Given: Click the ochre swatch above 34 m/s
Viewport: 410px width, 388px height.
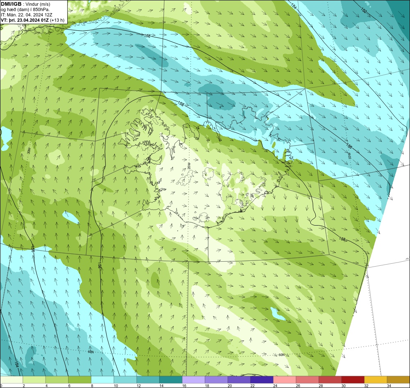Looking at the screenshot, I should pos(398,379).
